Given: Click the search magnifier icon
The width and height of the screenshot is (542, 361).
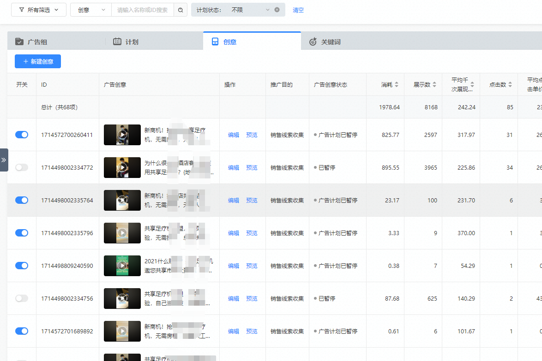Looking at the screenshot, I should click(x=181, y=10).
